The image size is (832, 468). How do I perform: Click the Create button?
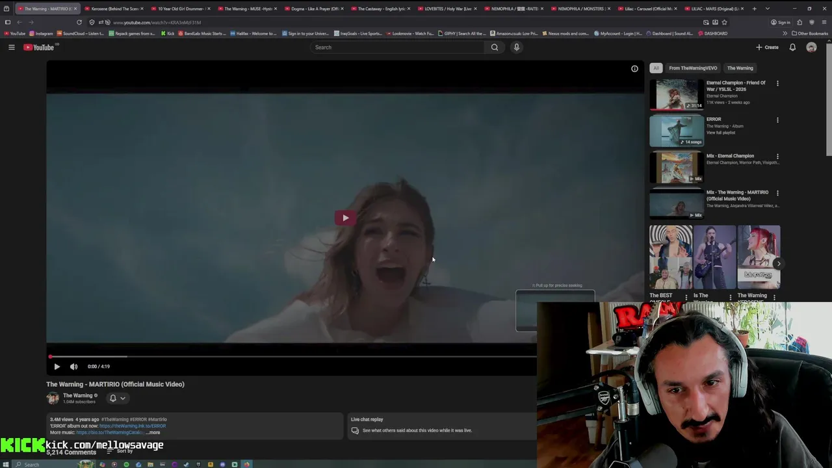[767, 47]
